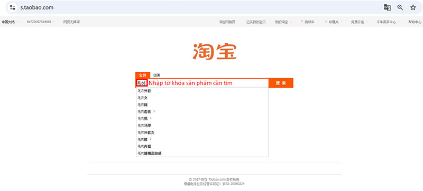Open the 收藏夹 favorites menu

click(x=334, y=22)
